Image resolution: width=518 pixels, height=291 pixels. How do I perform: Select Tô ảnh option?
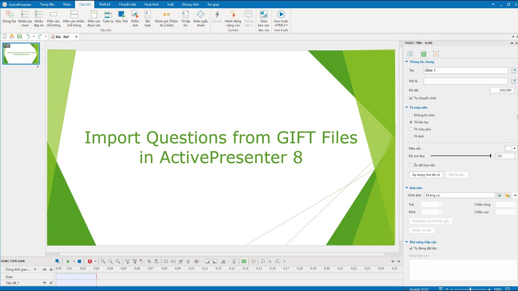pyautogui.click(x=411, y=136)
